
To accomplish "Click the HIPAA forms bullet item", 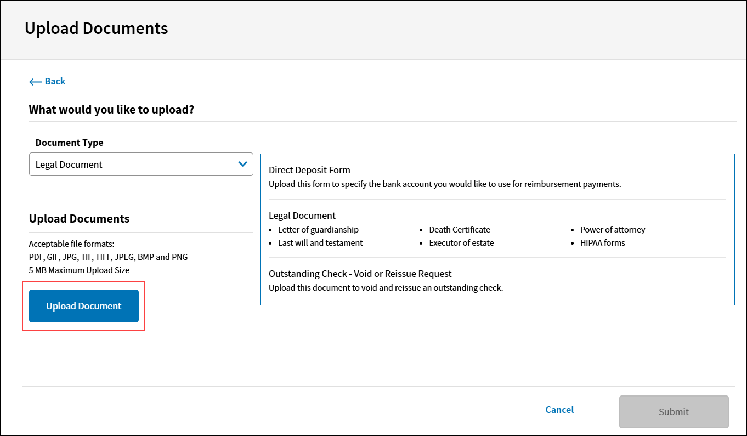I will (602, 242).
